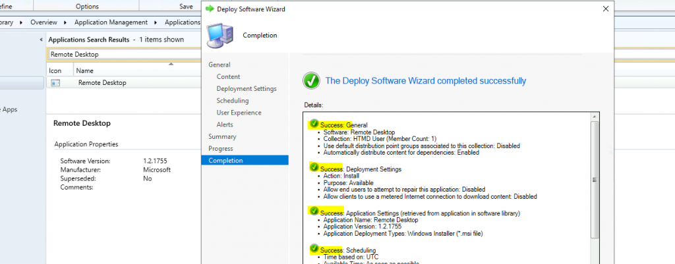Click green check next to Success: Deployment Settings
The image size is (675, 264).
(x=314, y=168)
